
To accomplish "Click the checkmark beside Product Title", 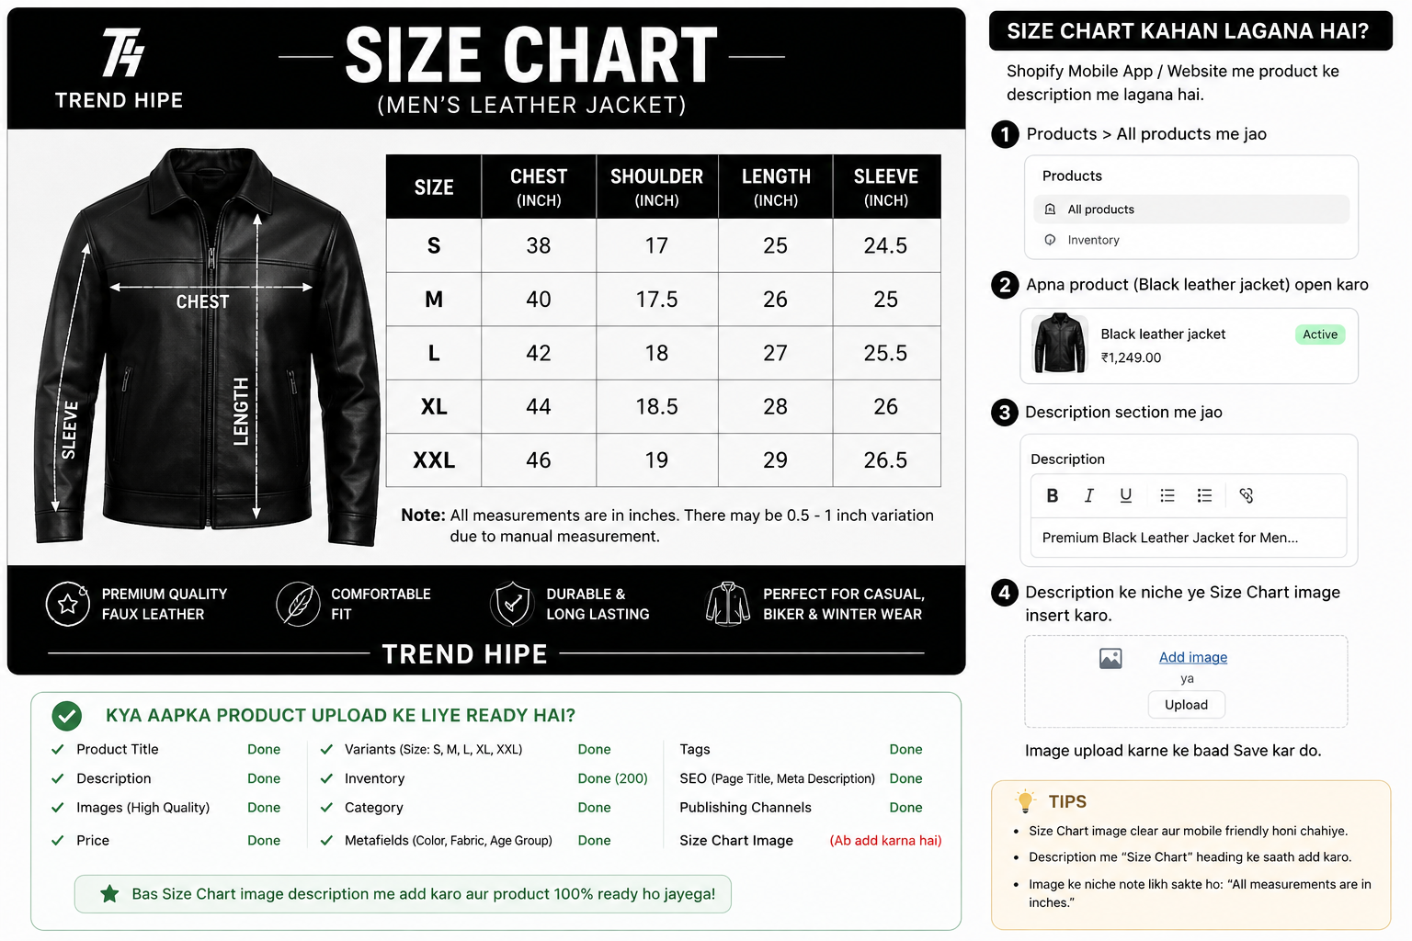I will pos(58,750).
